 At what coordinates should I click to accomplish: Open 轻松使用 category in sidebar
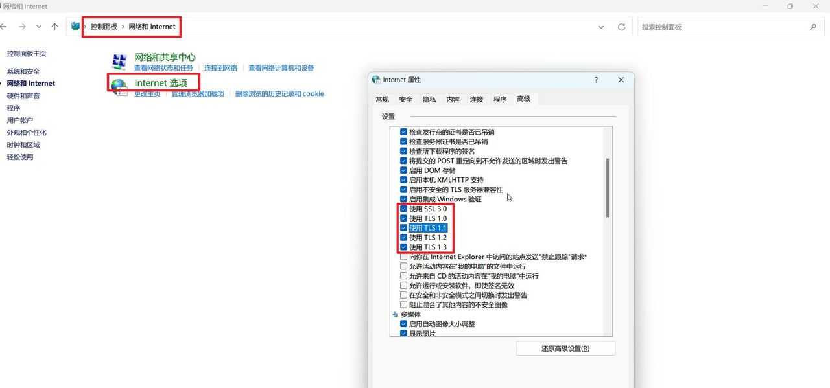click(x=20, y=157)
